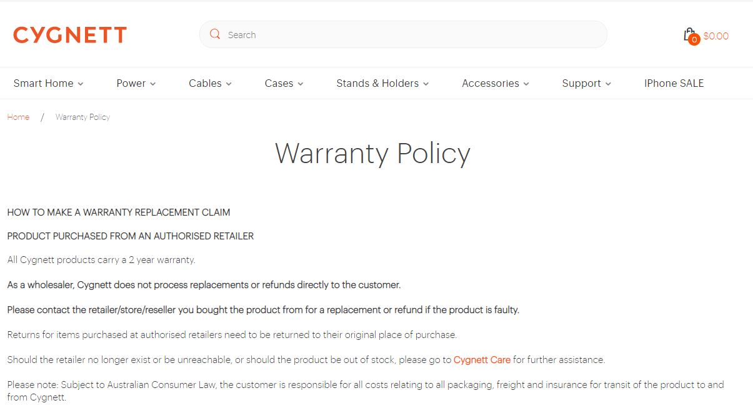The height and width of the screenshot is (418, 753).
Task: Go to the iPhone SALE page
Action: click(674, 83)
